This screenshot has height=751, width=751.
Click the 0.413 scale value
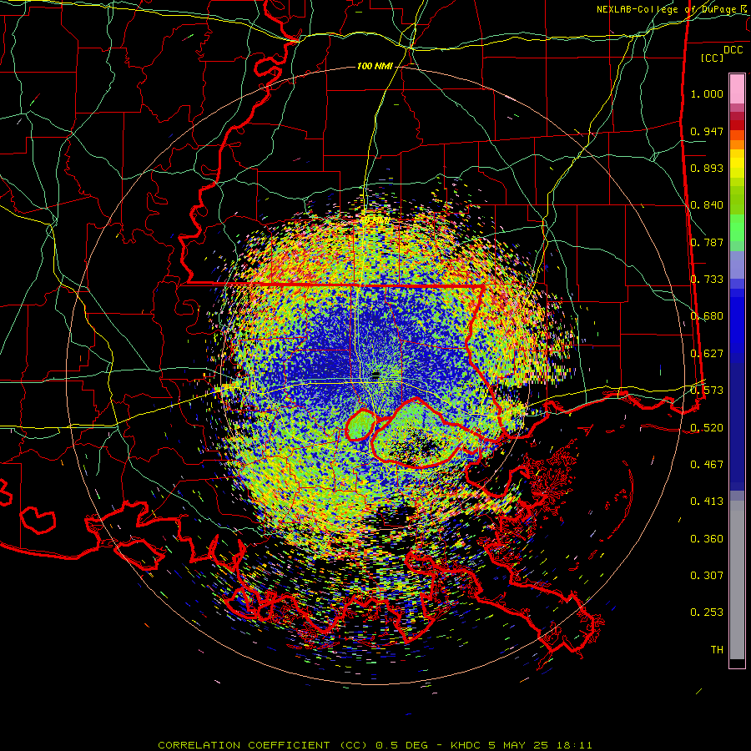point(707,502)
